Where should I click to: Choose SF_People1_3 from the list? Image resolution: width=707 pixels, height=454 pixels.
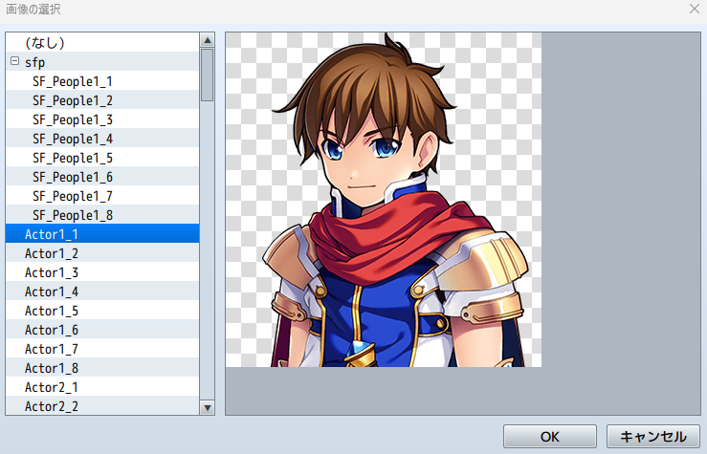[73, 119]
